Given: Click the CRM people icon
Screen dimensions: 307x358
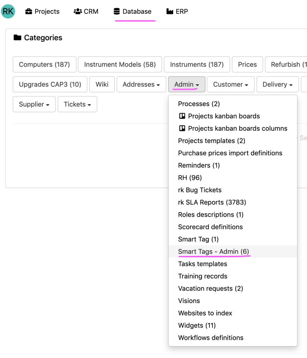Looking at the screenshot, I should tap(78, 12).
